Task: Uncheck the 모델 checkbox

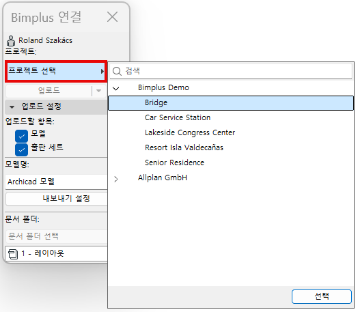Action: point(21,136)
